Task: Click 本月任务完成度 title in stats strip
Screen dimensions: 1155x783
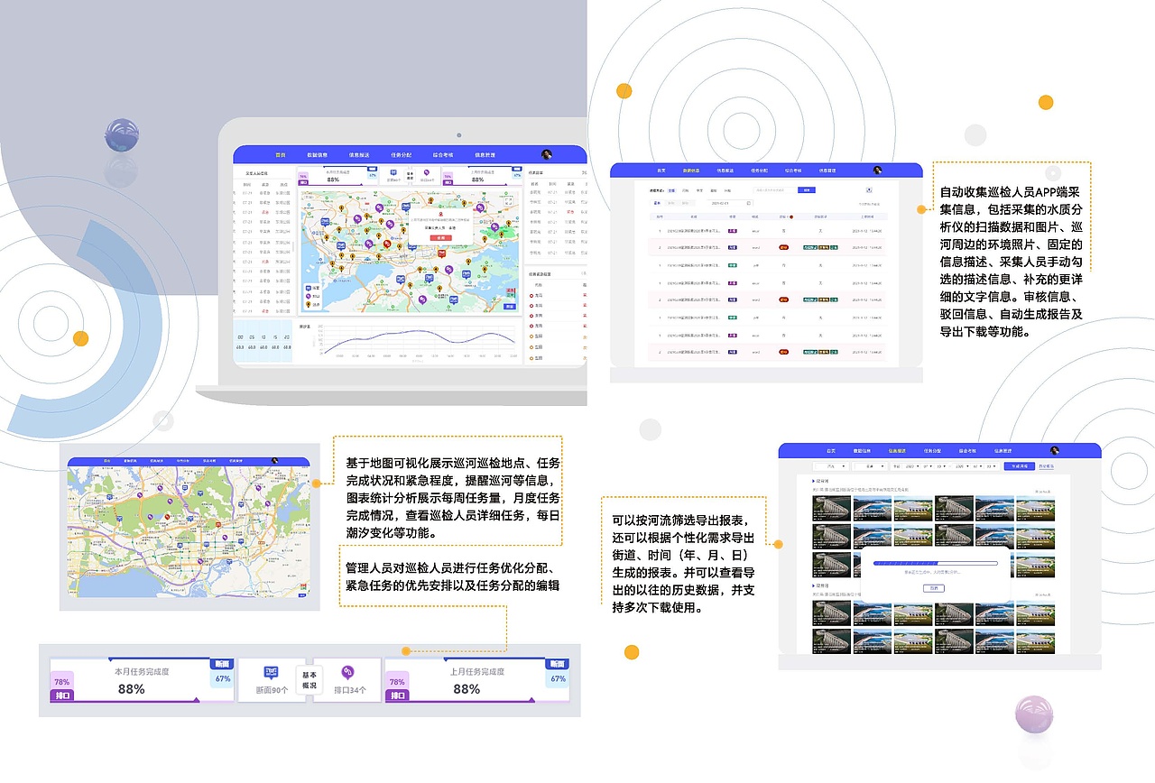Action: pyautogui.click(x=142, y=671)
